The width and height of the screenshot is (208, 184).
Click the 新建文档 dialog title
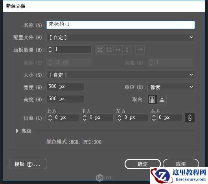16,6
